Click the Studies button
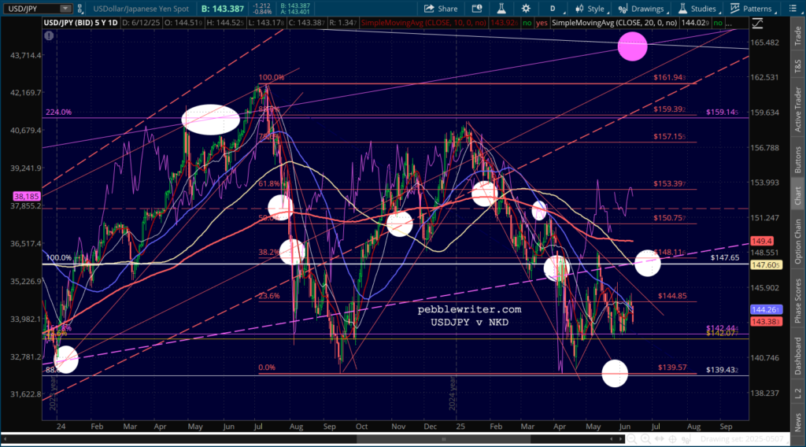Screen dimensions: 806x447 (x=697, y=9)
